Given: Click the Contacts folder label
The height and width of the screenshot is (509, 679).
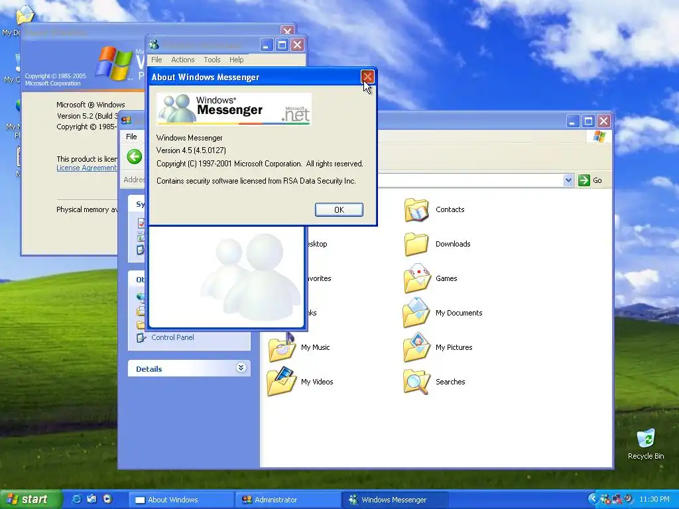Looking at the screenshot, I should point(450,209).
